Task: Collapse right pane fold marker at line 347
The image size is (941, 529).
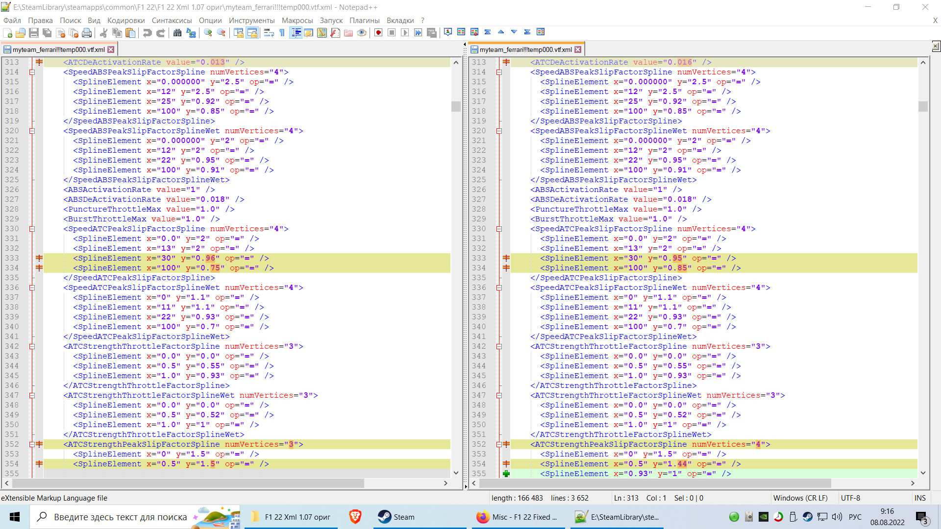Action: [x=499, y=395]
